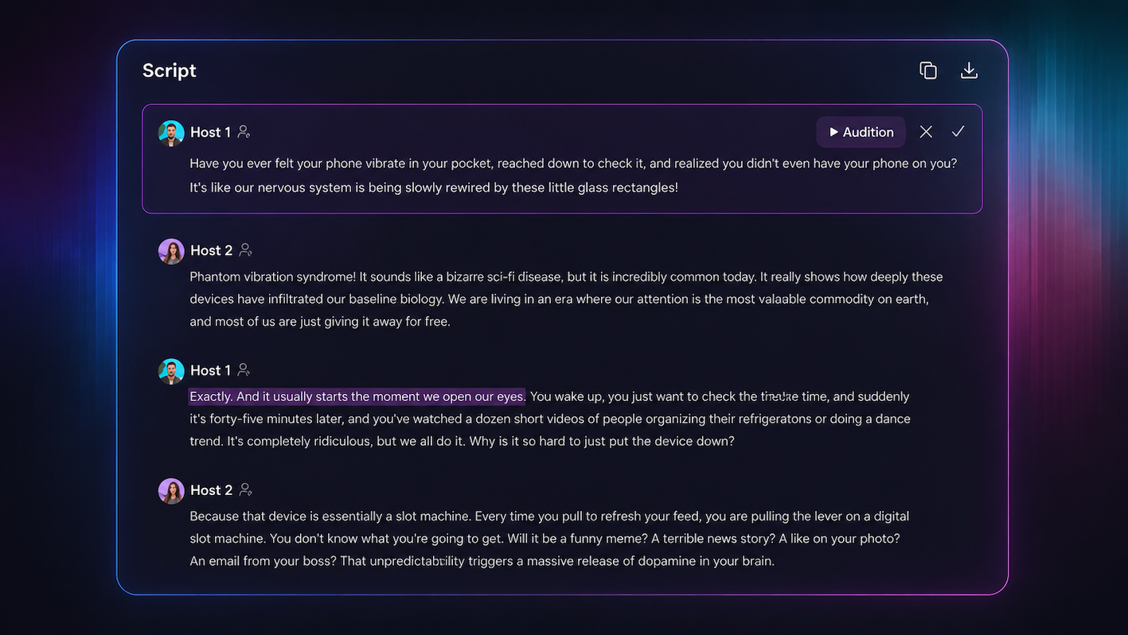Click the speaker icon beside Host 2 above the slot machine paragraph
This screenshot has height=635, width=1128.
tap(246, 490)
